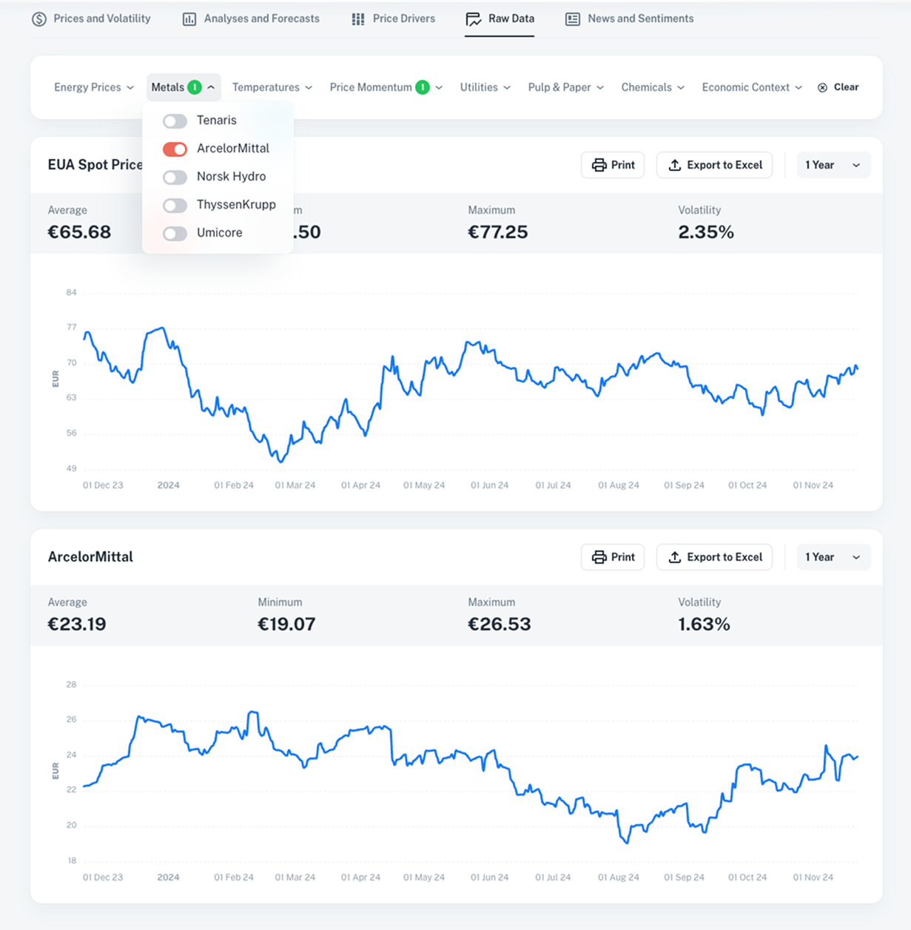Expand the Energy Prices filter dropdown
Viewport: 911px width, 930px height.
(94, 87)
